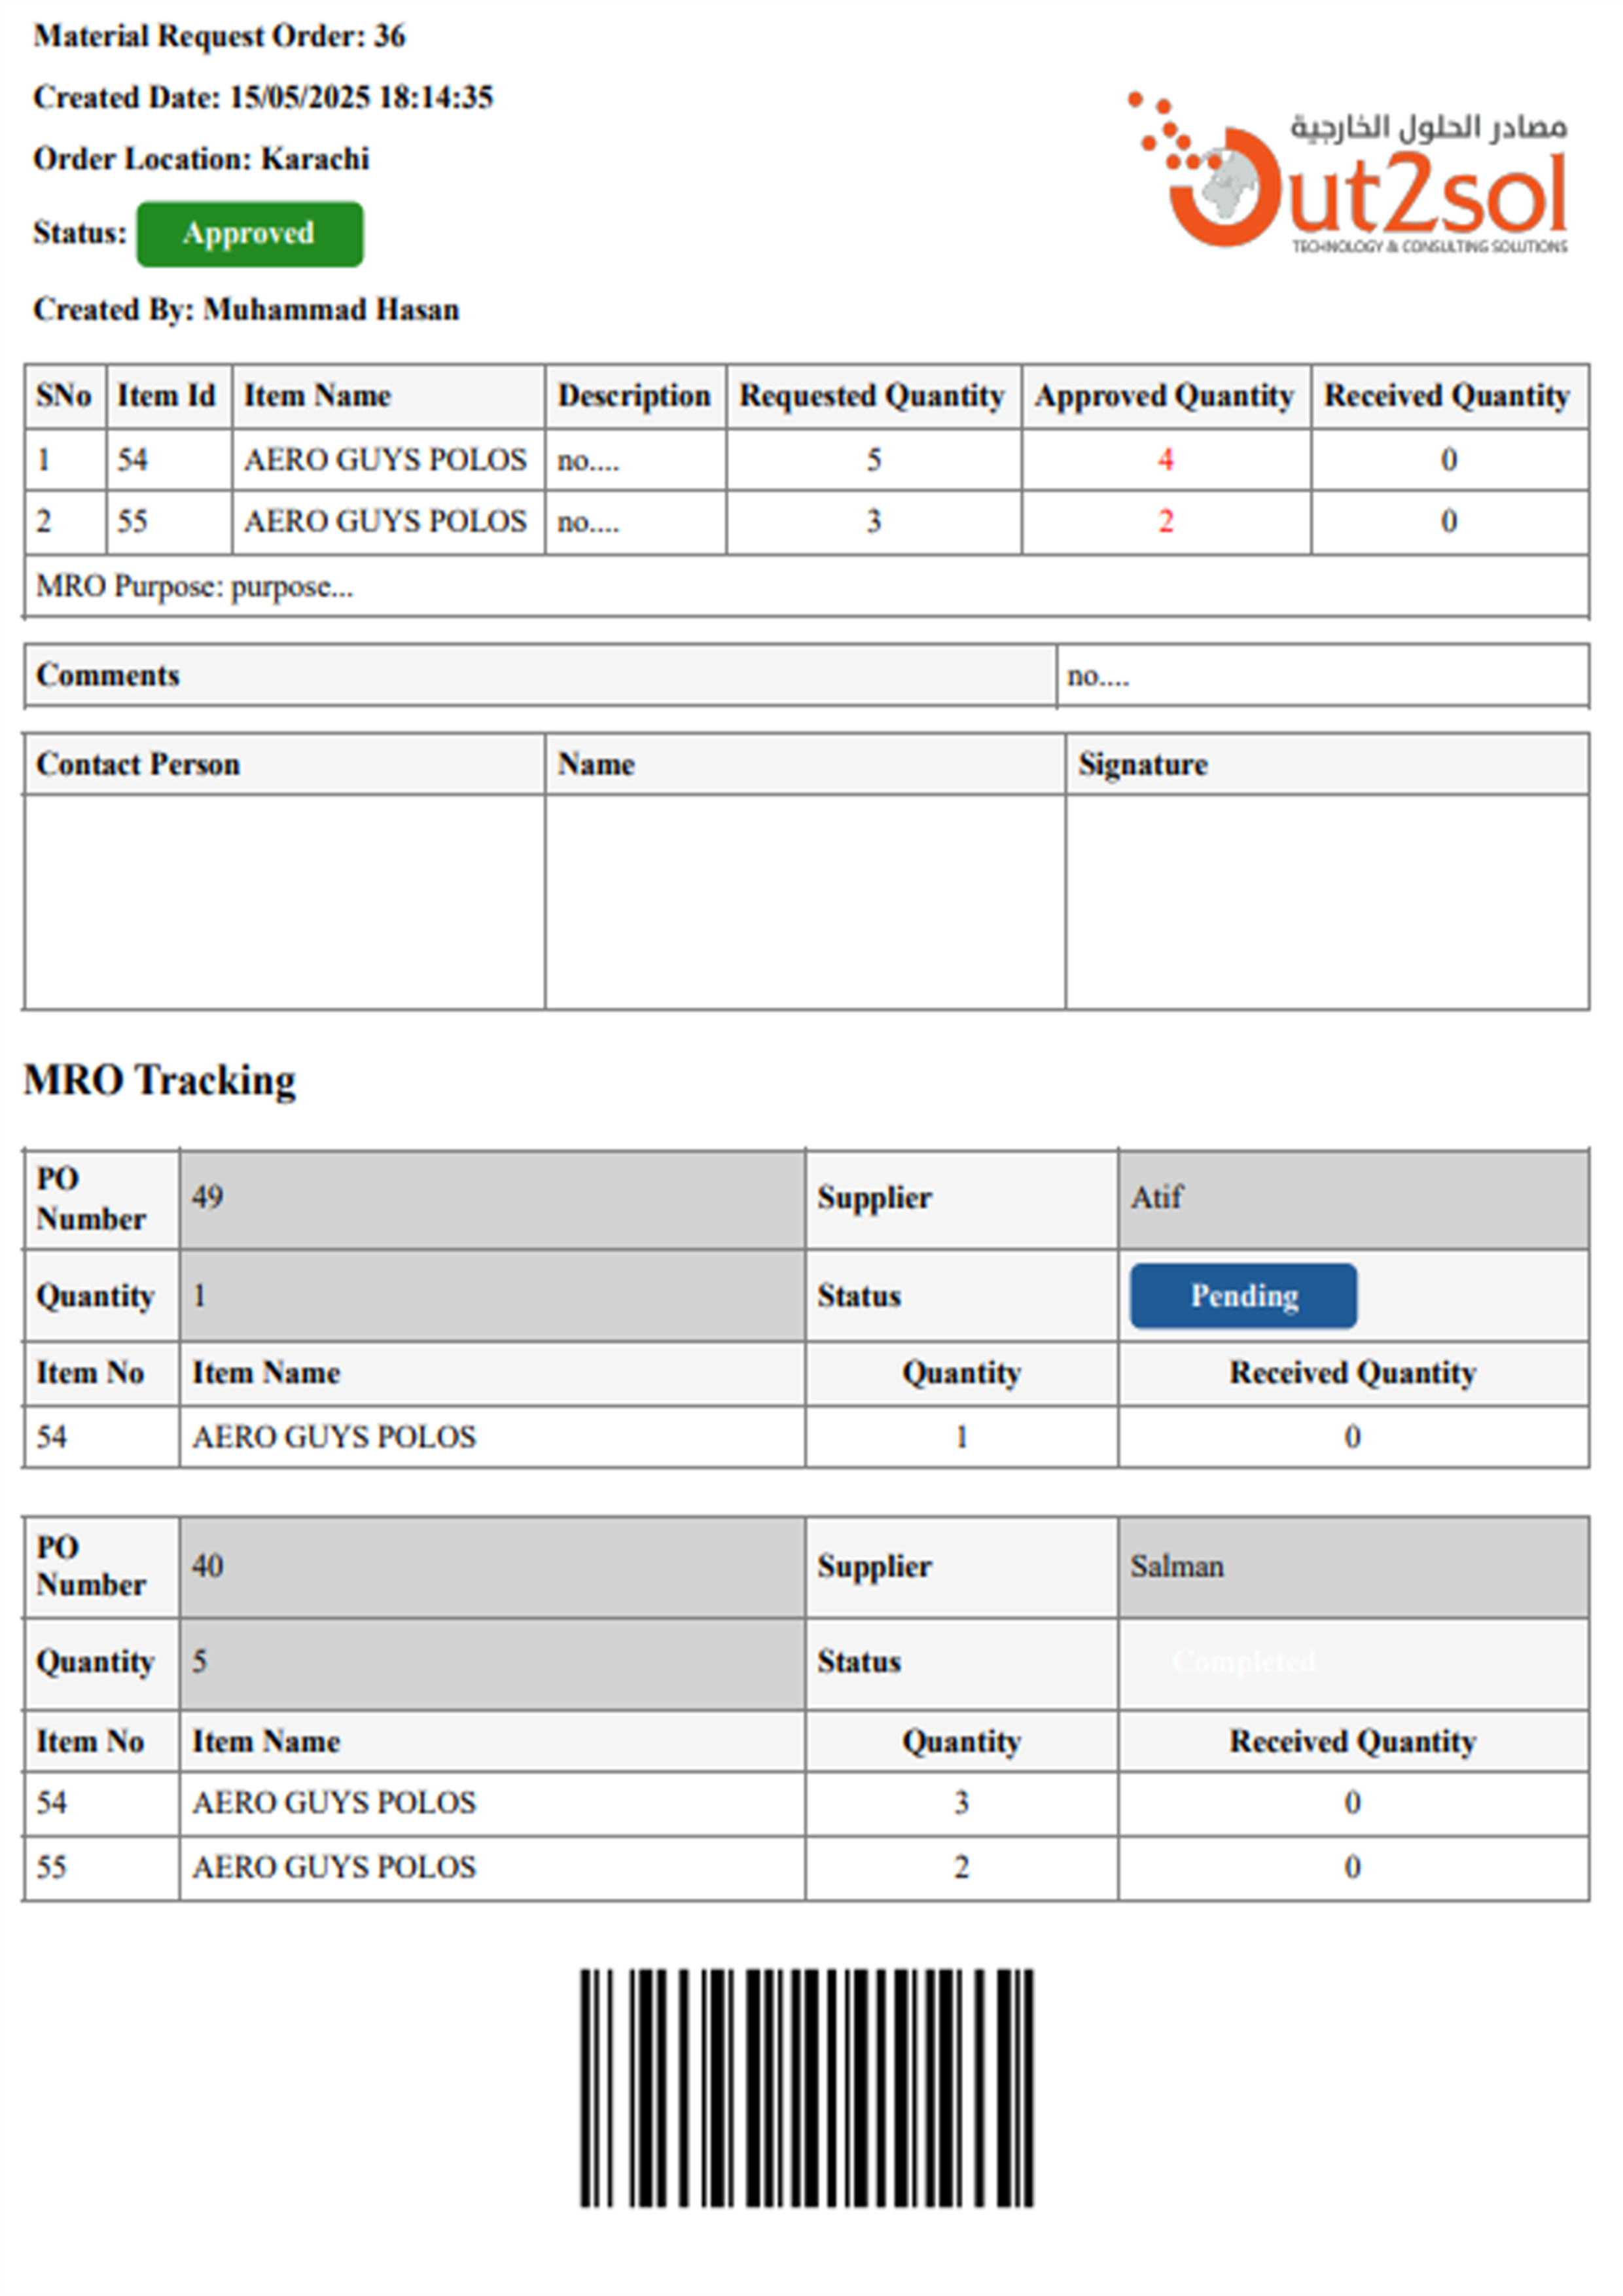The image size is (1623, 2296).
Task: Click the faint Completed status for PO 40
Action: (x=1243, y=1662)
